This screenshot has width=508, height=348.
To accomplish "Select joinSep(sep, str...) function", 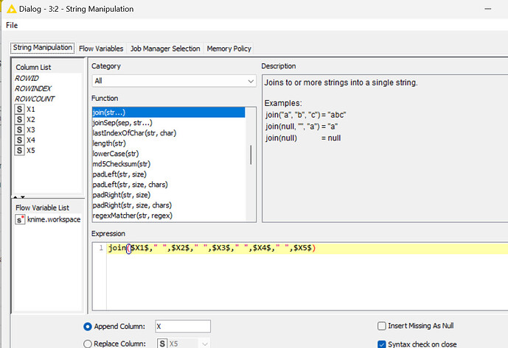I will pos(168,123).
